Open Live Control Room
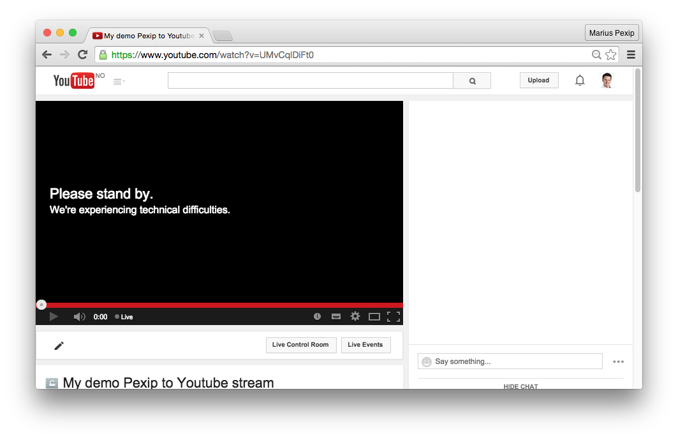The height and width of the screenshot is (440, 678). point(300,345)
